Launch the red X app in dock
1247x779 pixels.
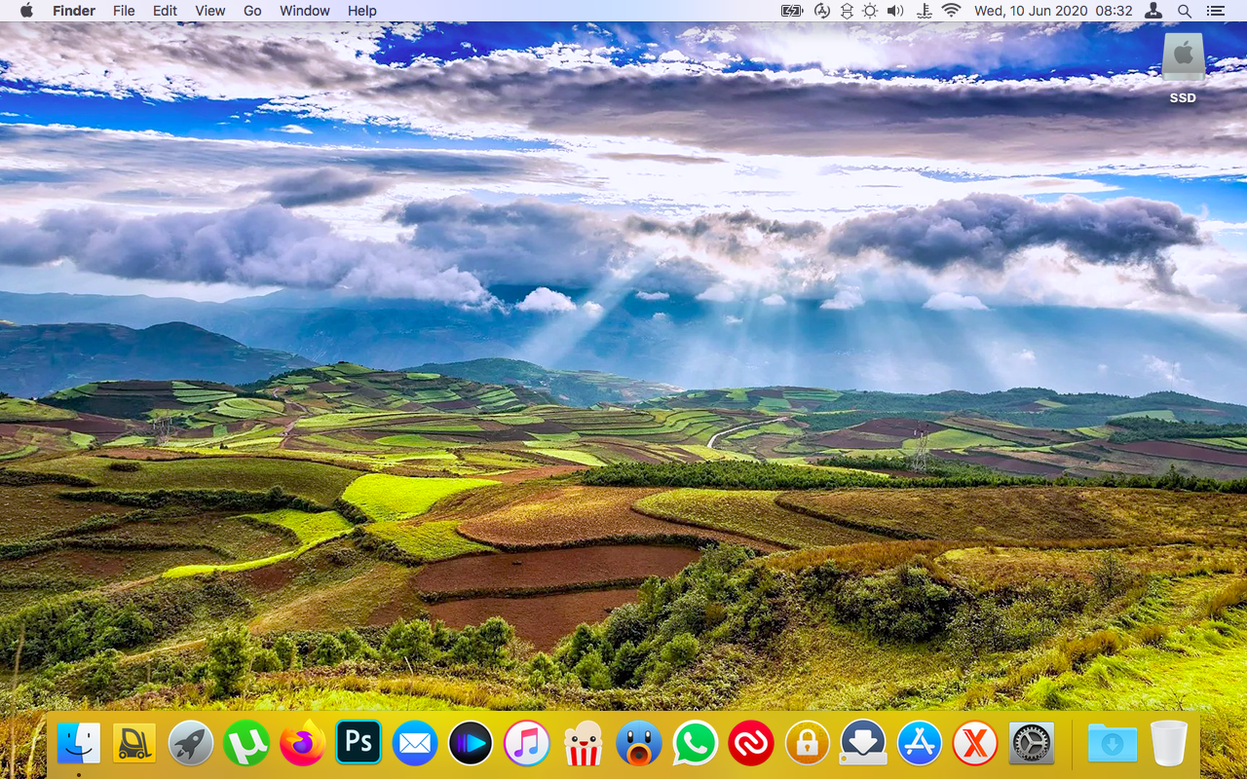tap(975, 745)
